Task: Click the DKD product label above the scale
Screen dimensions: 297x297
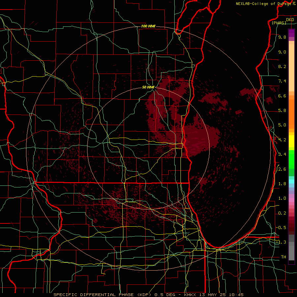Action: coord(290,20)
